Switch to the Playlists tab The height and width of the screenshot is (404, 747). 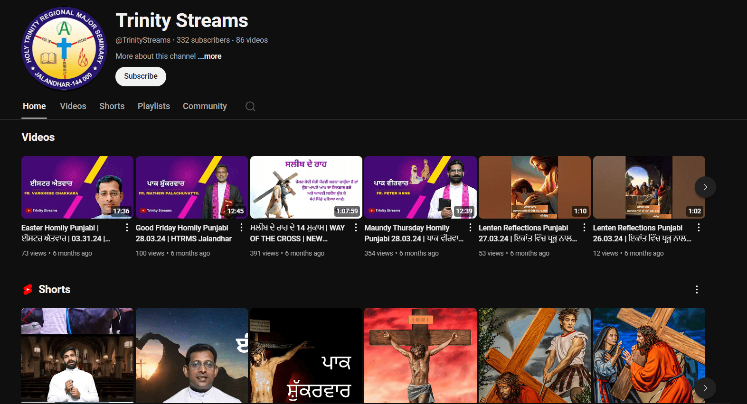point(154,106)
